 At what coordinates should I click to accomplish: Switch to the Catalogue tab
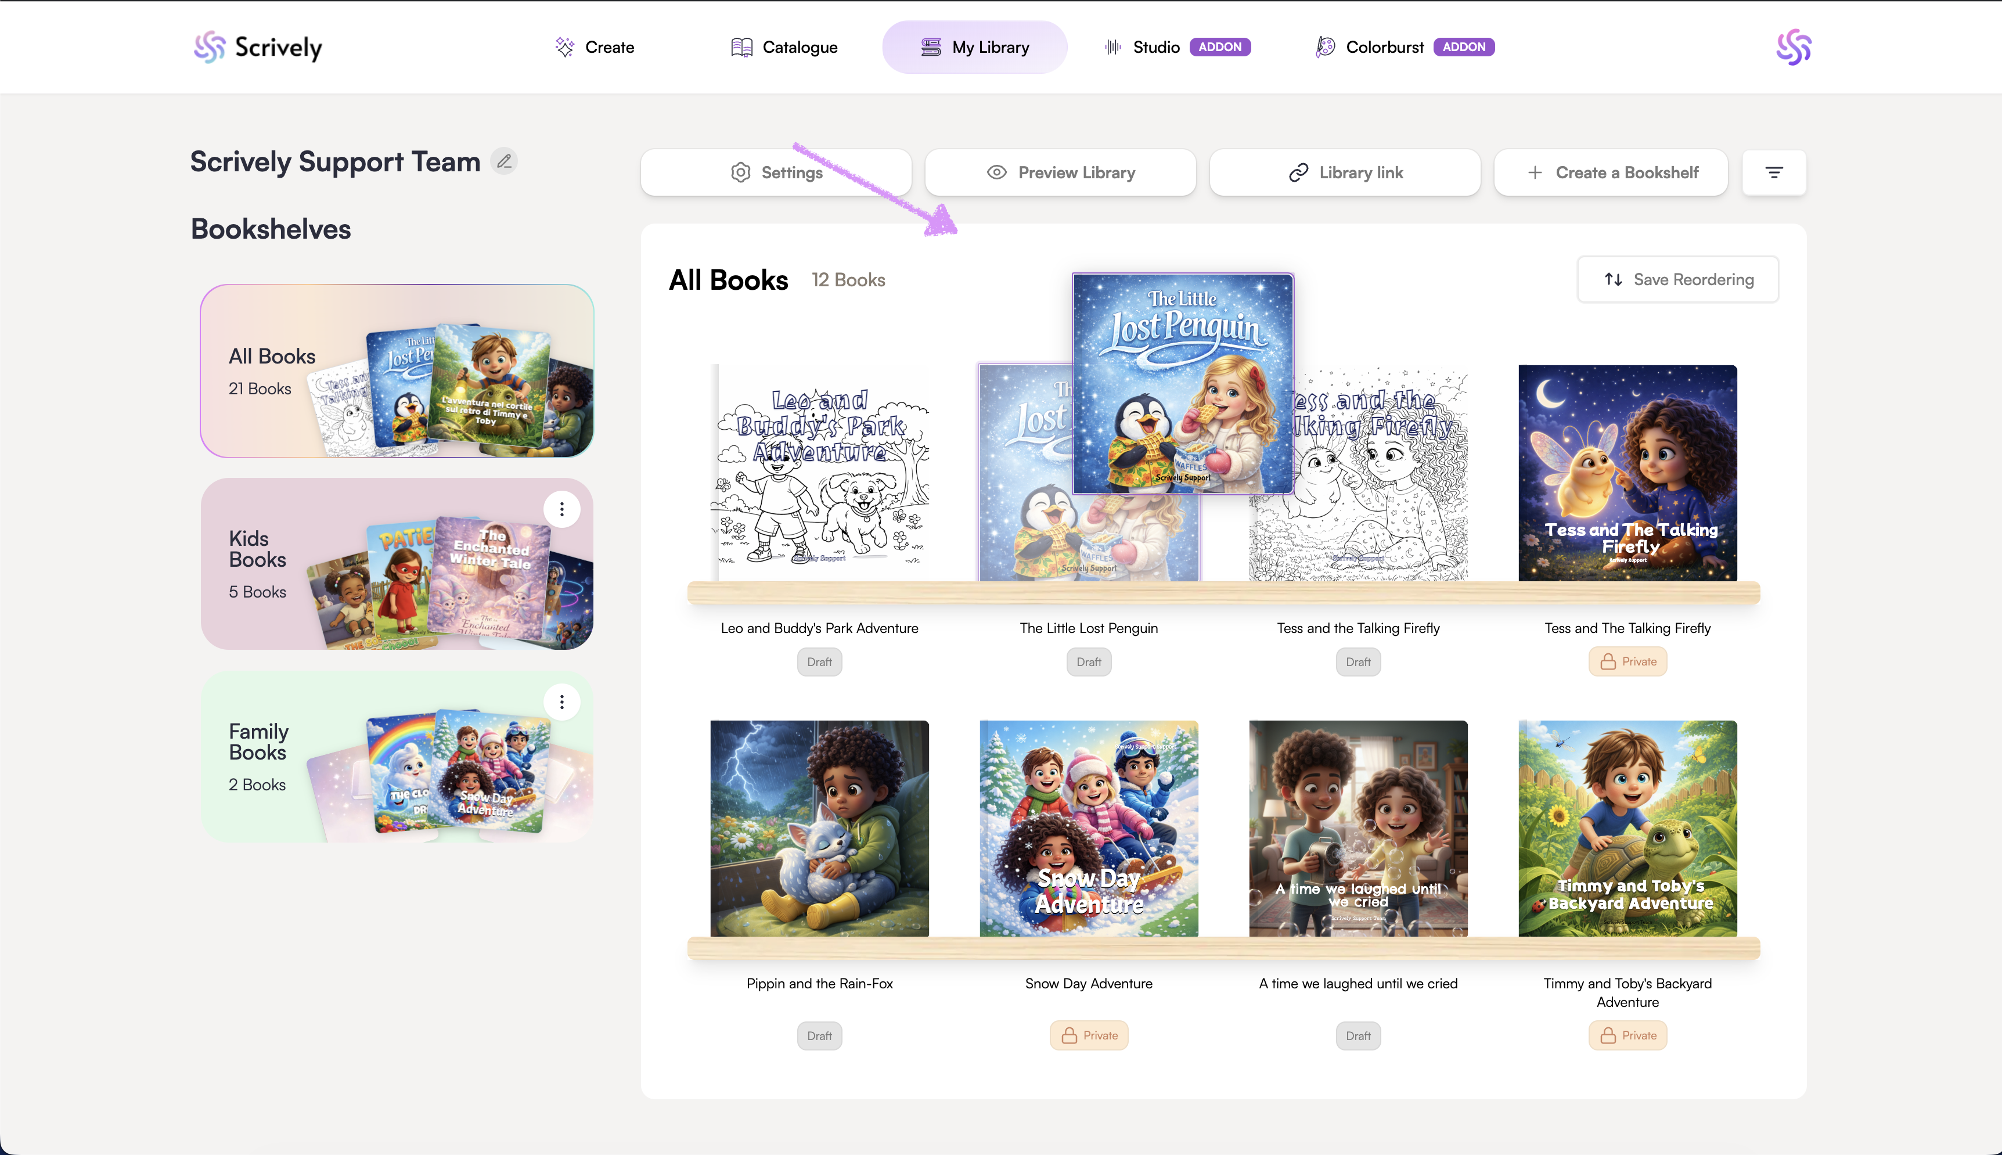tap(784, 47)
